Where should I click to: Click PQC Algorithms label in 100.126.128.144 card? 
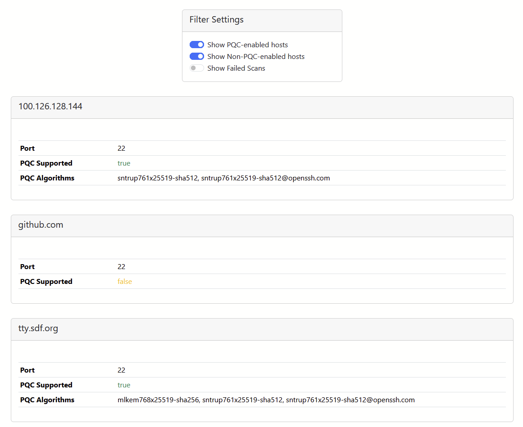click(x=47, y=178)
